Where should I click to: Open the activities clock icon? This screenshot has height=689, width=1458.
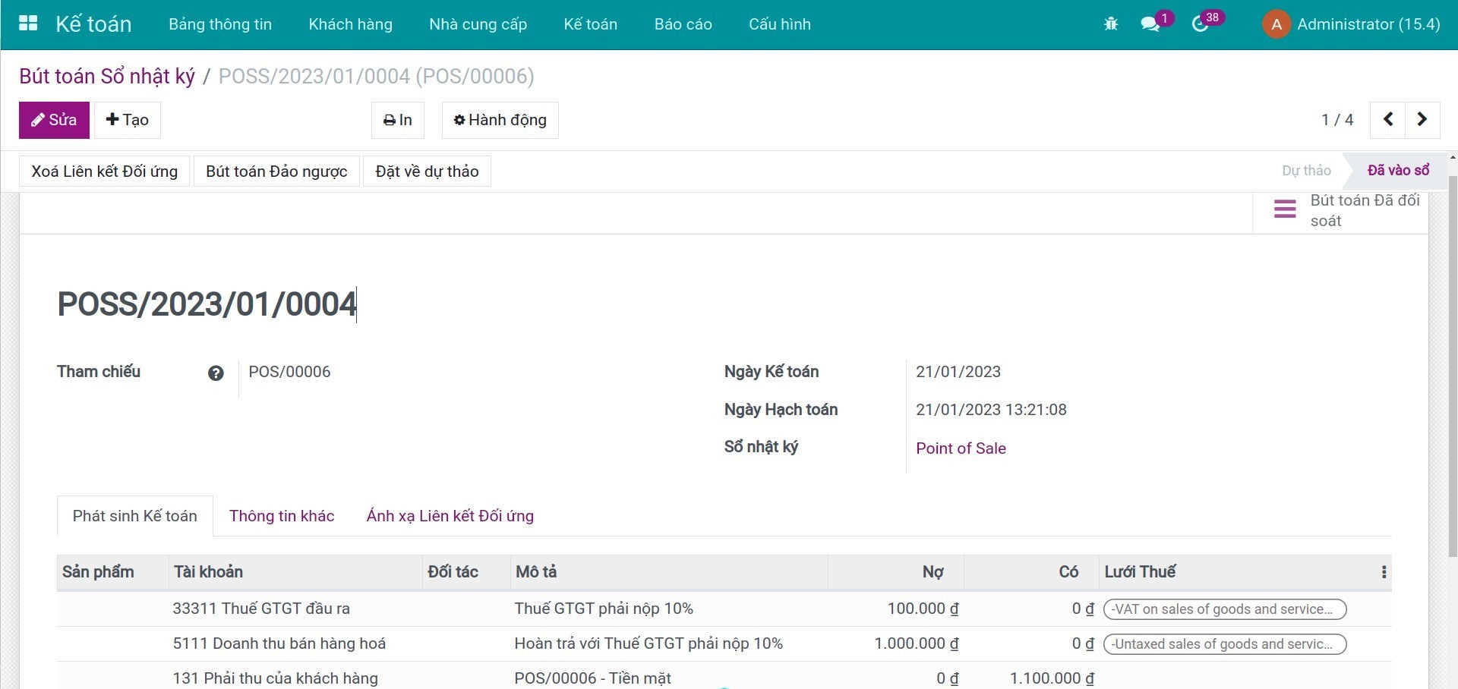pyautogui.click(x=1200, y=24)
